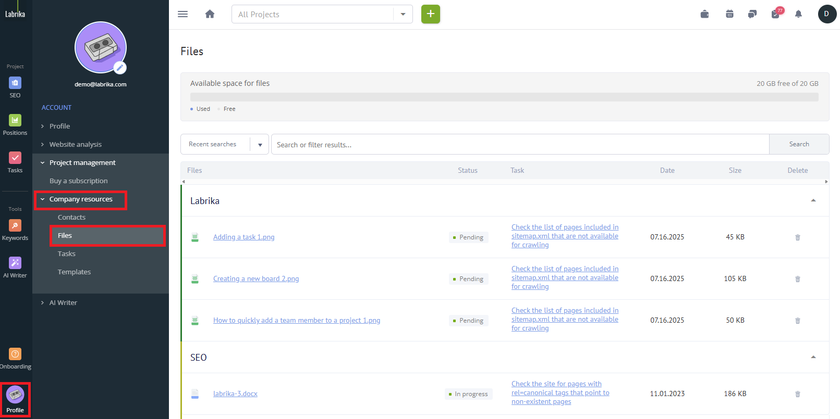Open the Keywords tool icon
The width and height of the screenshot is (840, 419).
click(x=15, y=226)
